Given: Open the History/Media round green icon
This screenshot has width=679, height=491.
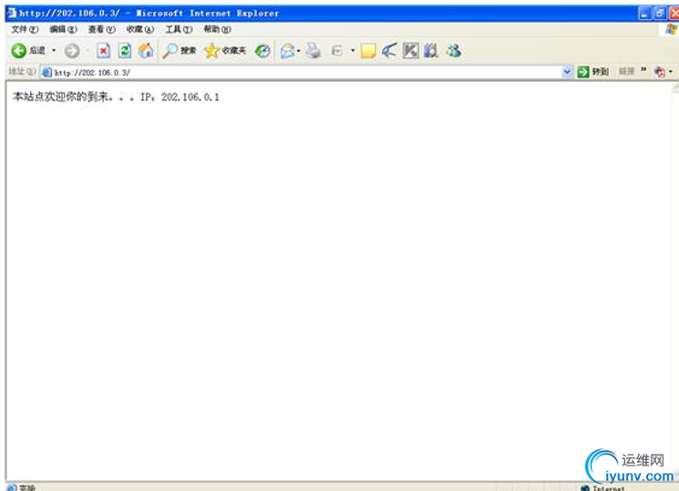Looking at the screenshot, I should (262, 51).
